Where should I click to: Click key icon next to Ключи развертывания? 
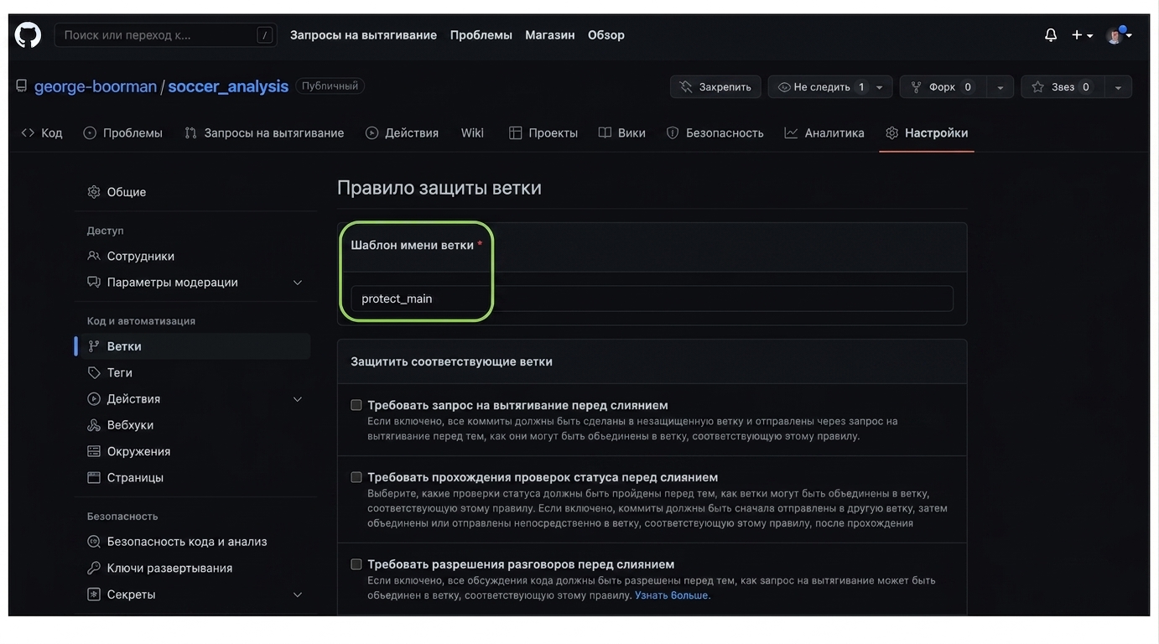pos(94,568)
